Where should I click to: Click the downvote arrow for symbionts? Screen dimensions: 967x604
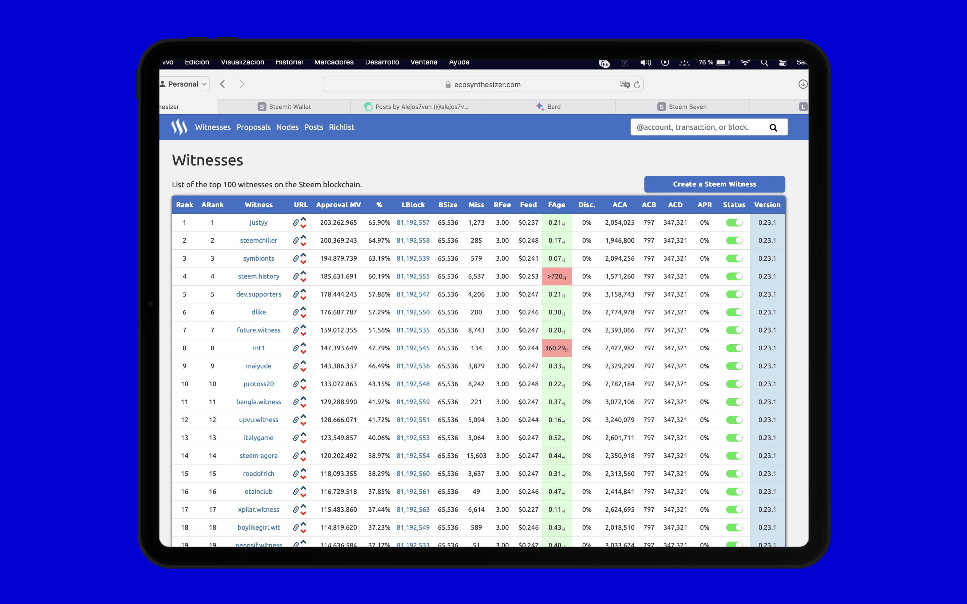click(303, 262)
